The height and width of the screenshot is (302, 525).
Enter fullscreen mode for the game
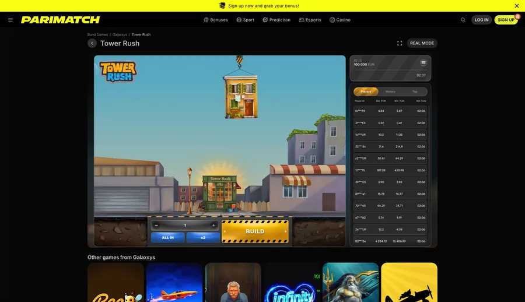click(400, 43)
